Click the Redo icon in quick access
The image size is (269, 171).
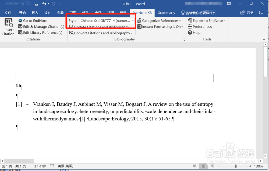(54, 4)
